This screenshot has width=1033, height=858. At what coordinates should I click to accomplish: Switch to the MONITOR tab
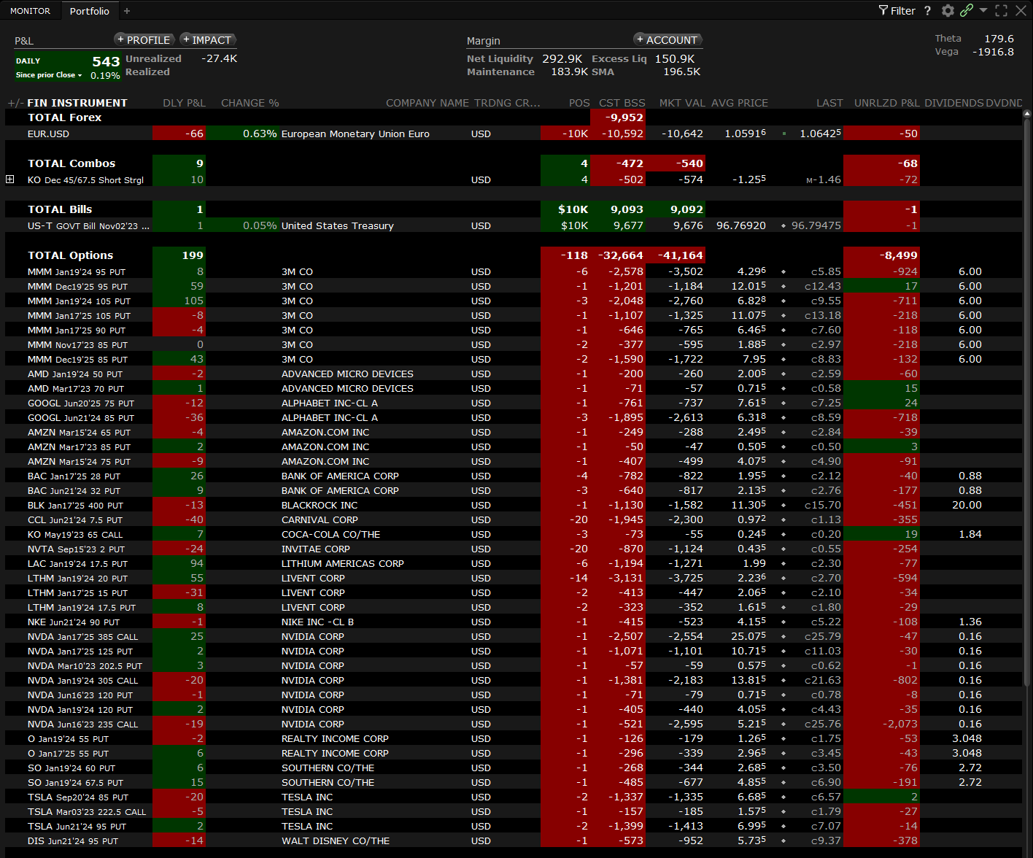[30, 11]
